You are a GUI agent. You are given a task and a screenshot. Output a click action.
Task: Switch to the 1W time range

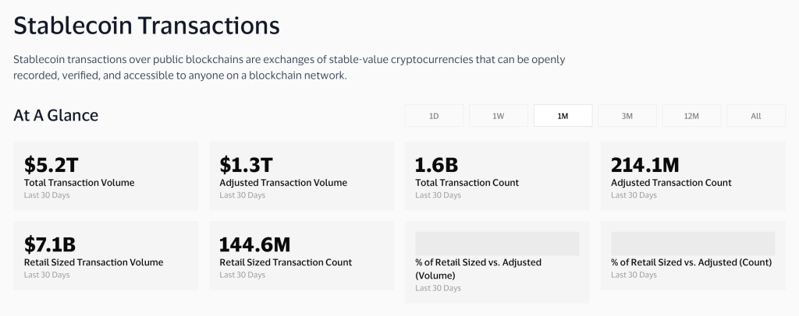point(499,115)
